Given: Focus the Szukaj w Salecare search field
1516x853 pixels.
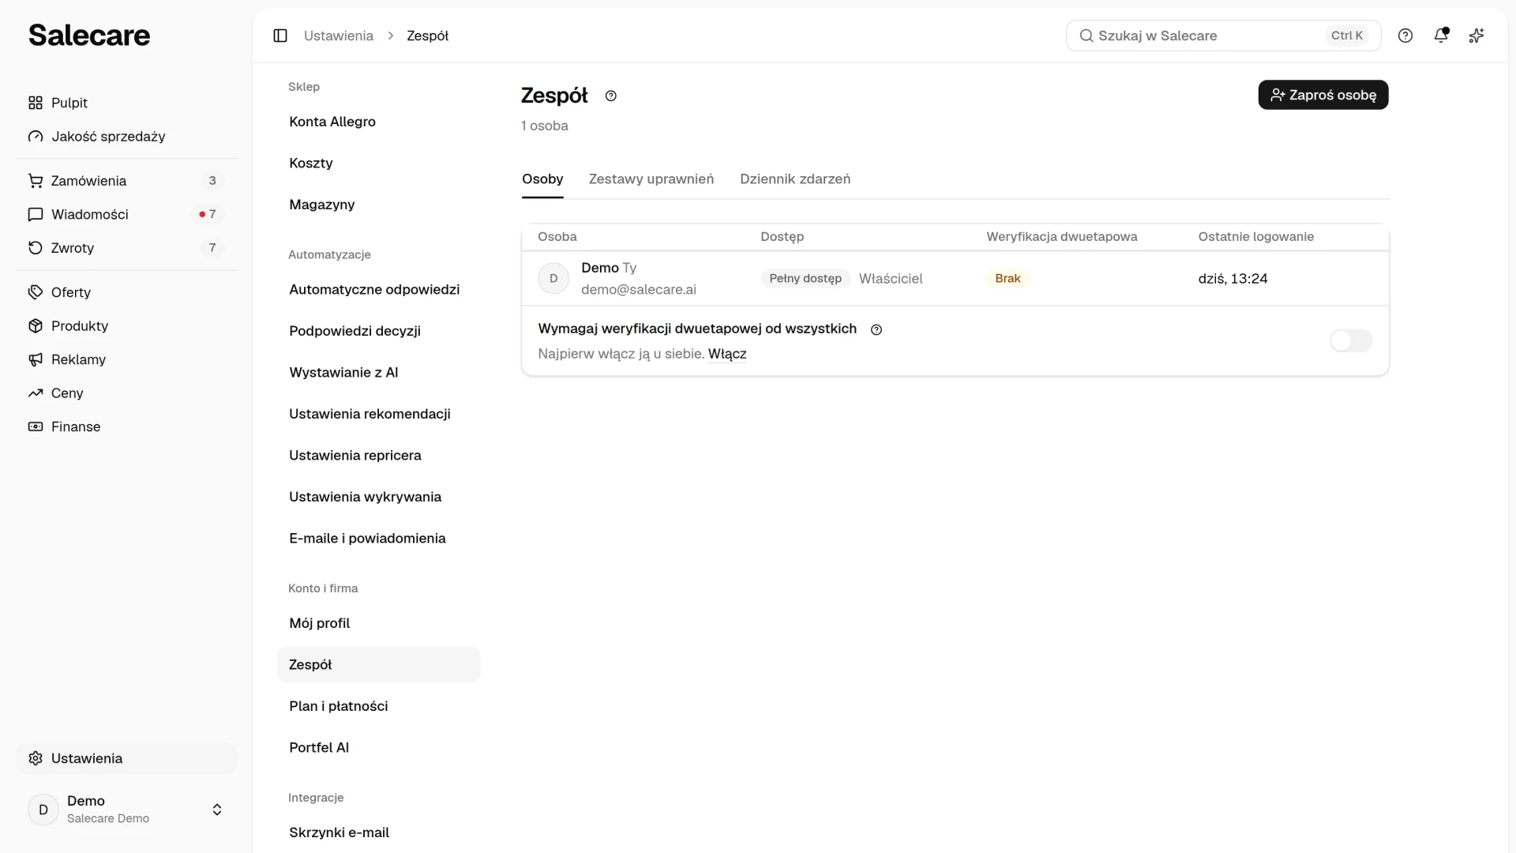Looking at the screenshot, I should [1223, 36].
